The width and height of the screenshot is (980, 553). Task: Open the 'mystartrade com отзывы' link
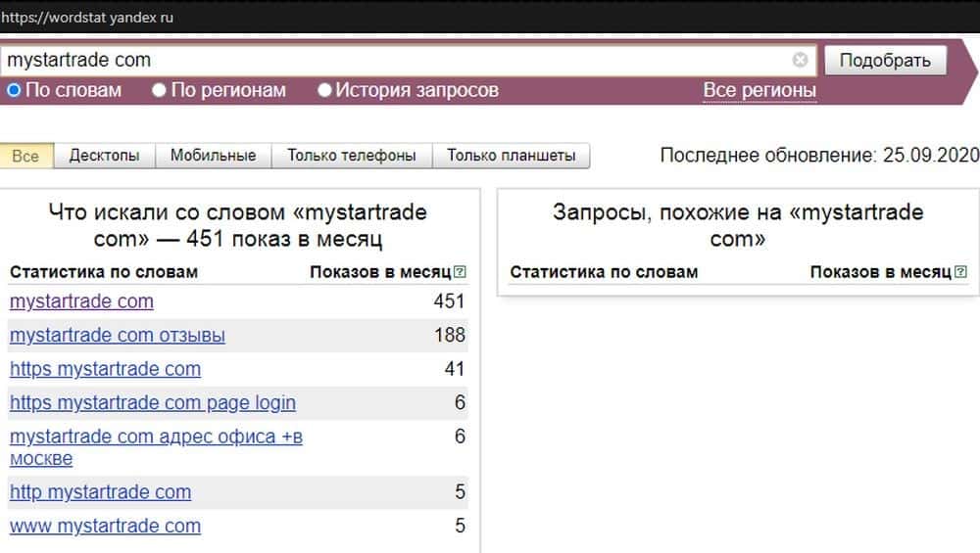117,335
